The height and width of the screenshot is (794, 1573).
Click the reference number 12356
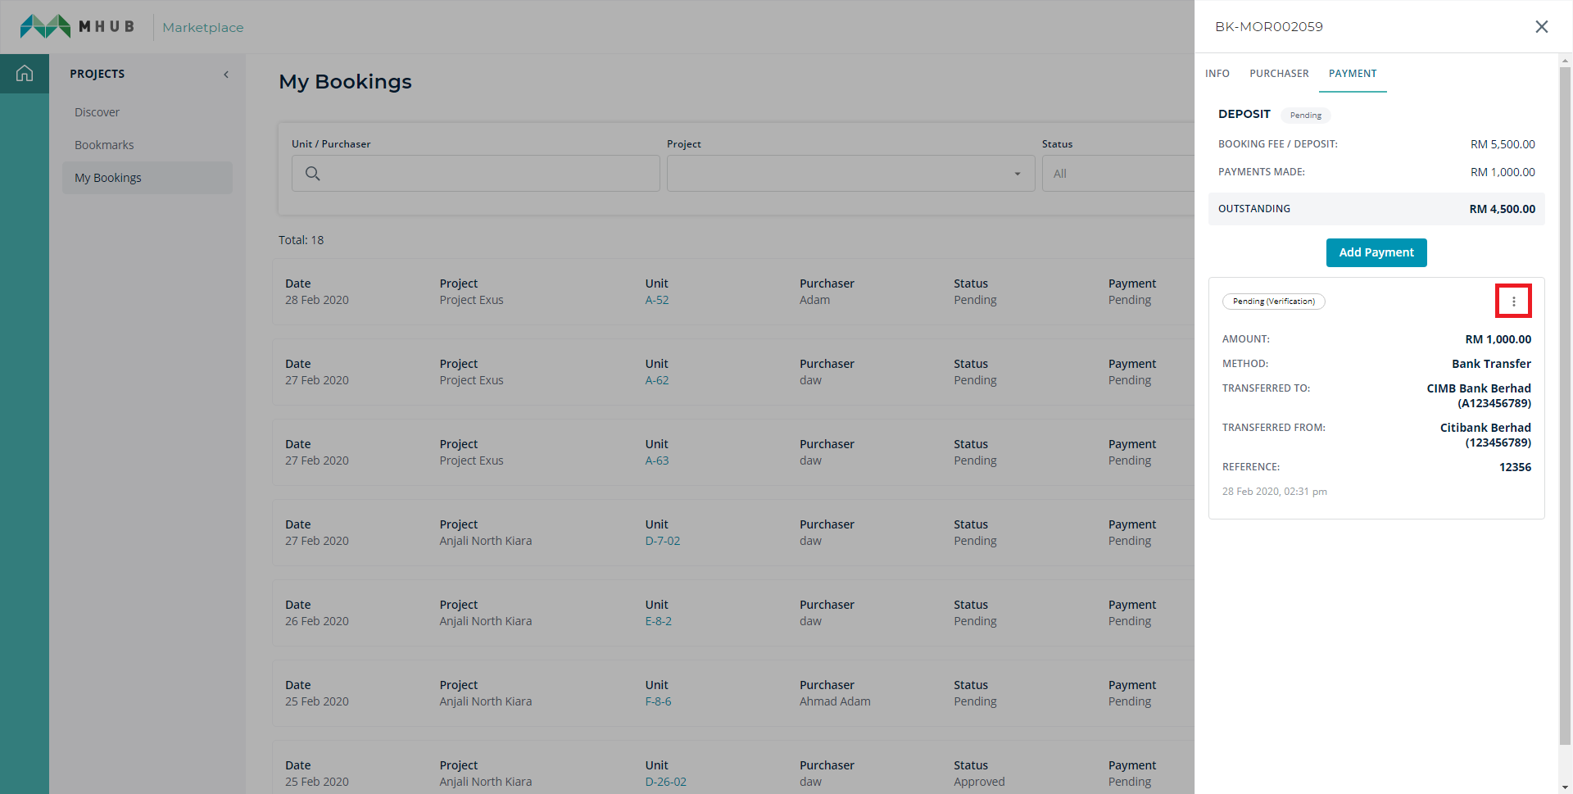1515,467
